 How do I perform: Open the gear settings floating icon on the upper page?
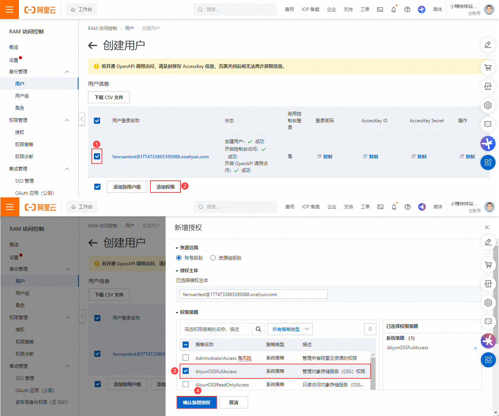tap(488, 105)
